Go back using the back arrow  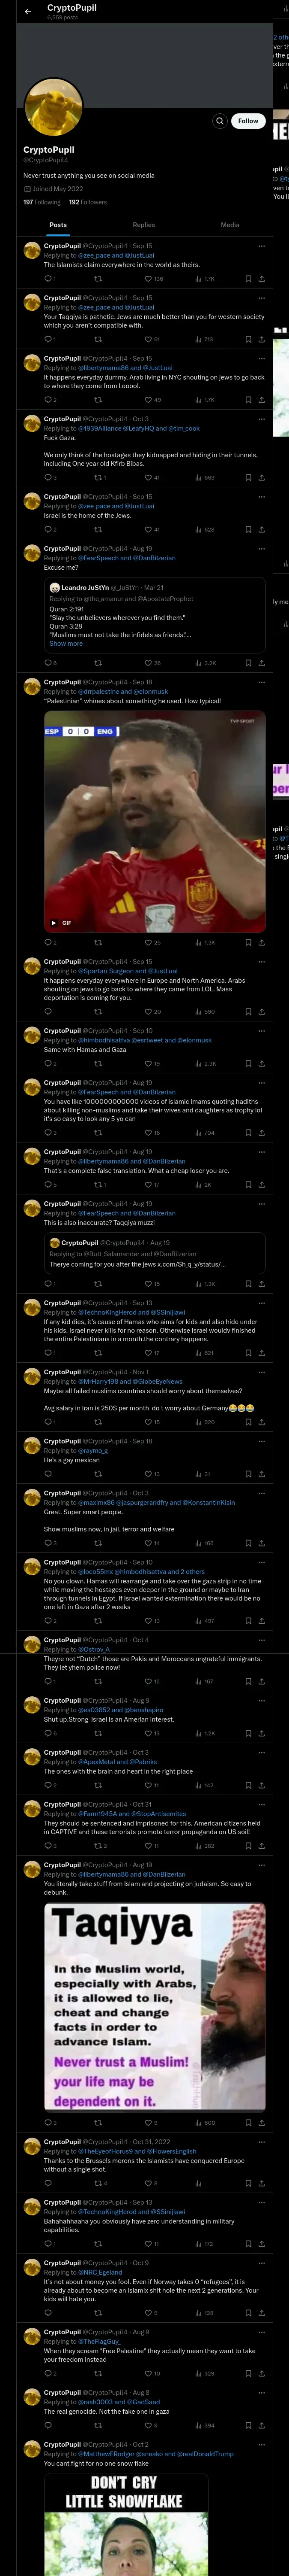pyautogui.click(x=28, y=11)
